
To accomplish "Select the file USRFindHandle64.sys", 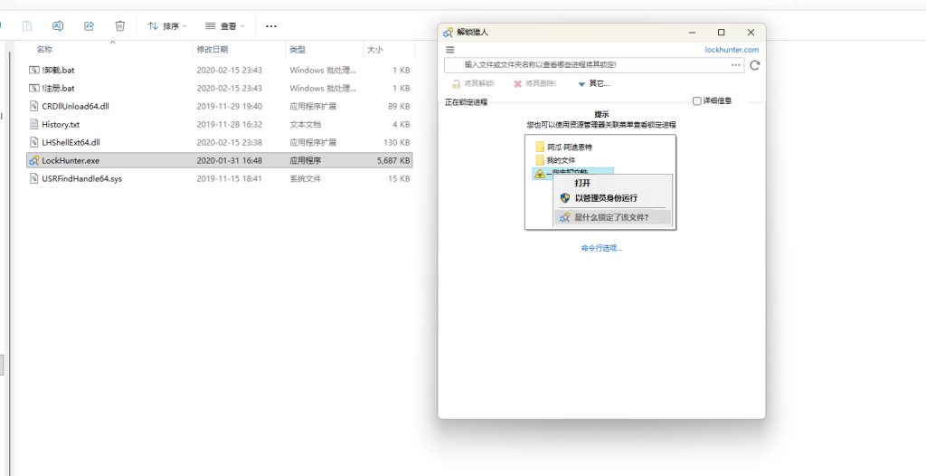I will [x=82, y=178].
